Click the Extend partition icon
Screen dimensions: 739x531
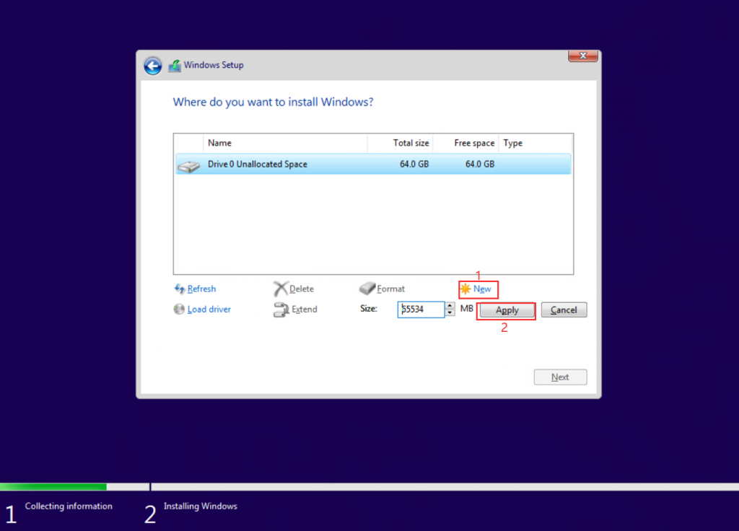[281, 310]
